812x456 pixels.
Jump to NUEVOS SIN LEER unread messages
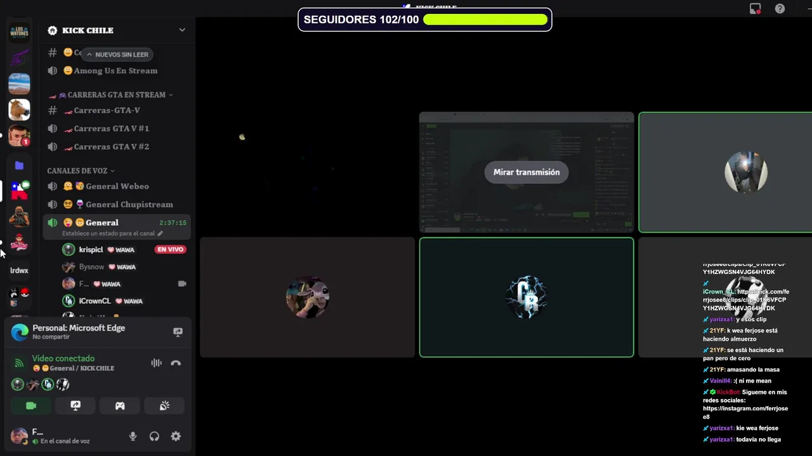[x=117, y=54]
